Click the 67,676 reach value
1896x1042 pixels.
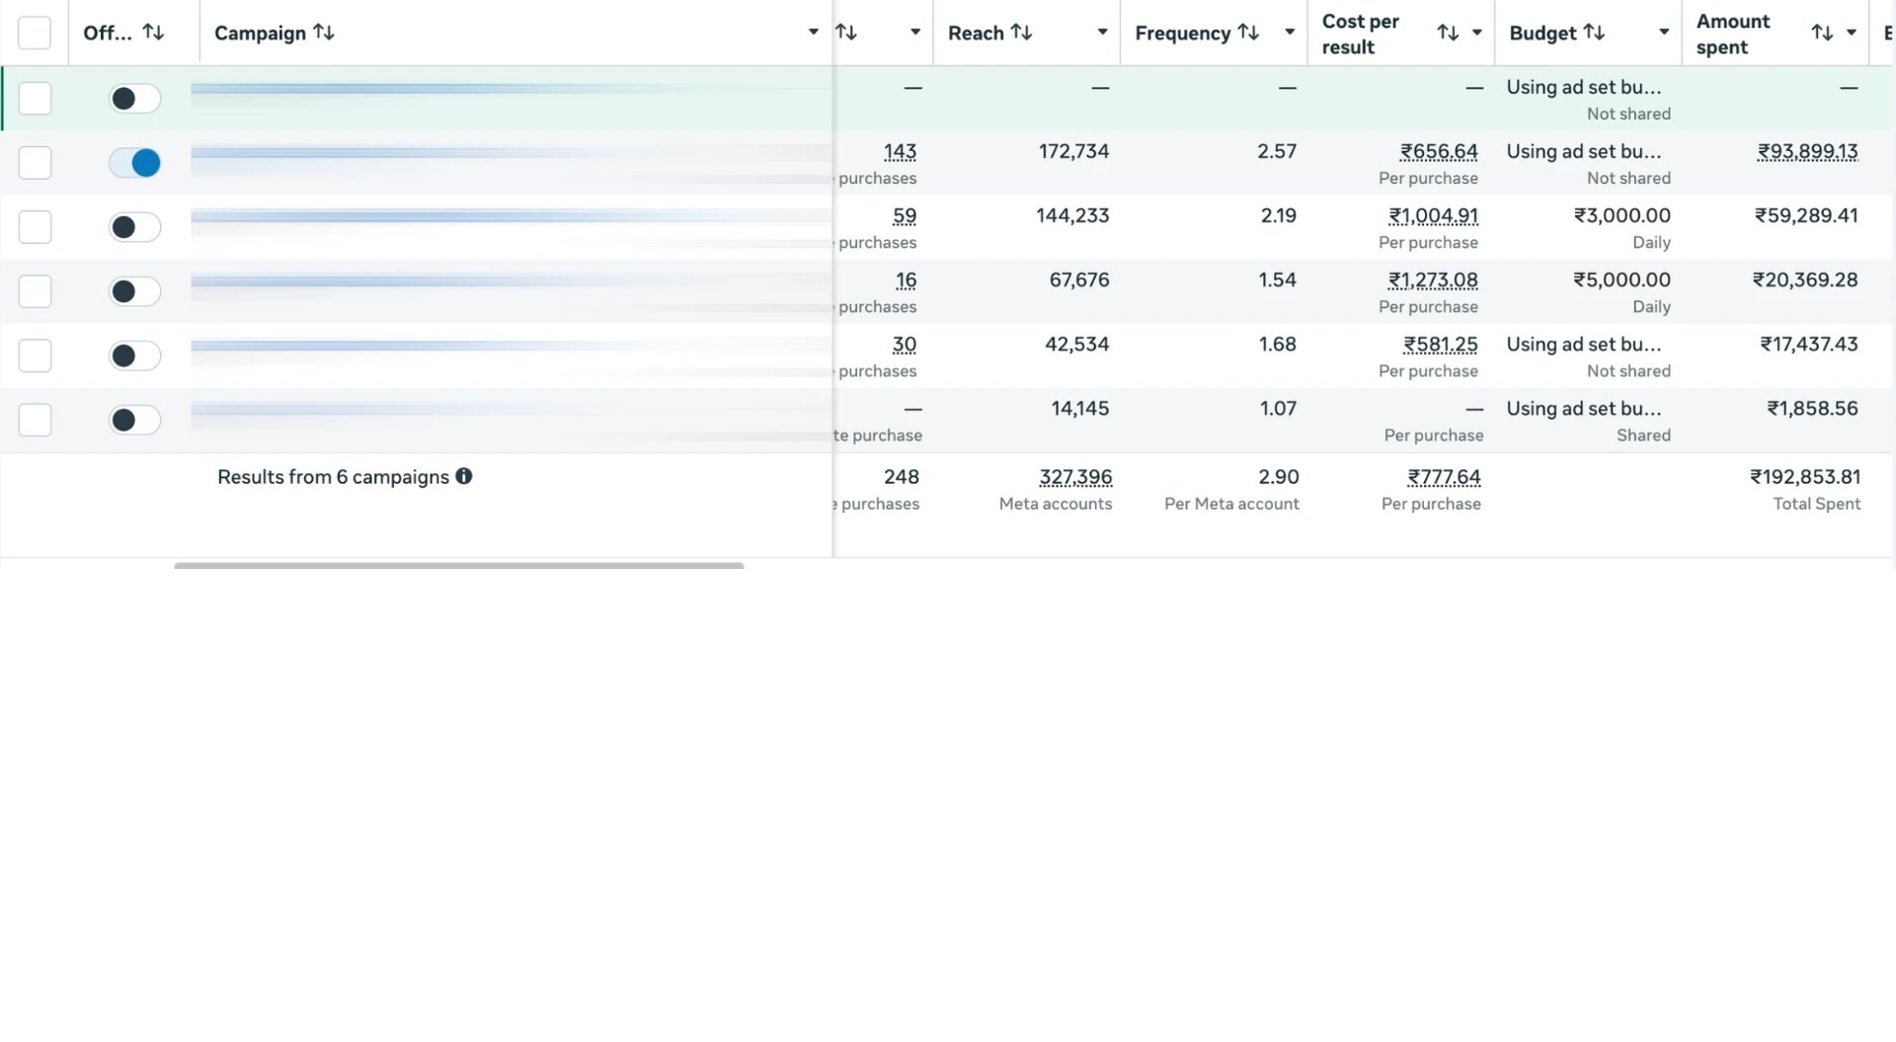tap(1079, 280)
